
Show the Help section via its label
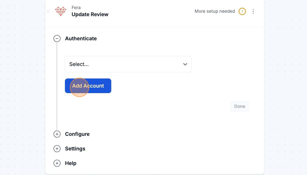coord(71,163)
